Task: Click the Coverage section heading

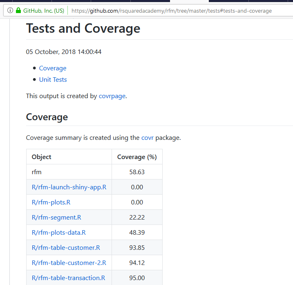Action: point(47,117)
